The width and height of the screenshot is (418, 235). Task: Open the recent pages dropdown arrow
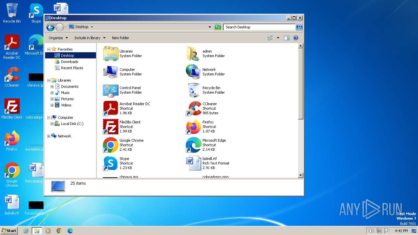click(66, 27)
